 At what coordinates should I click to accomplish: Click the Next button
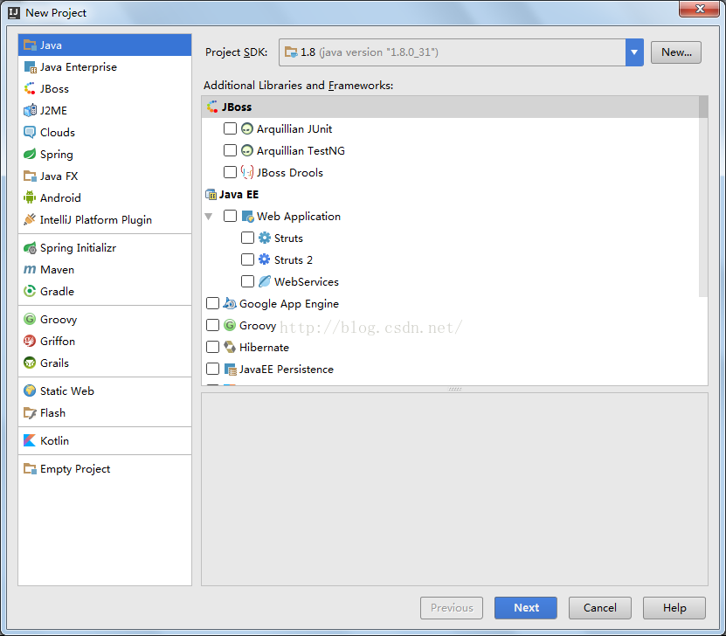(x=526, y=608)
